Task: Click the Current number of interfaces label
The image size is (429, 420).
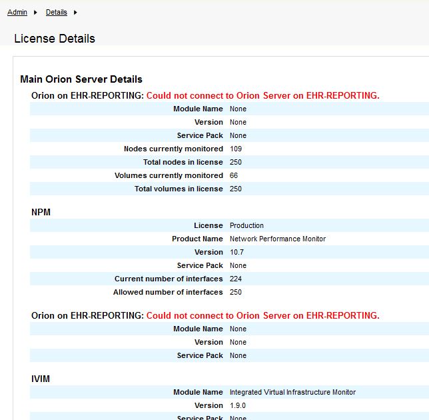Action: (x=169, y=279)
